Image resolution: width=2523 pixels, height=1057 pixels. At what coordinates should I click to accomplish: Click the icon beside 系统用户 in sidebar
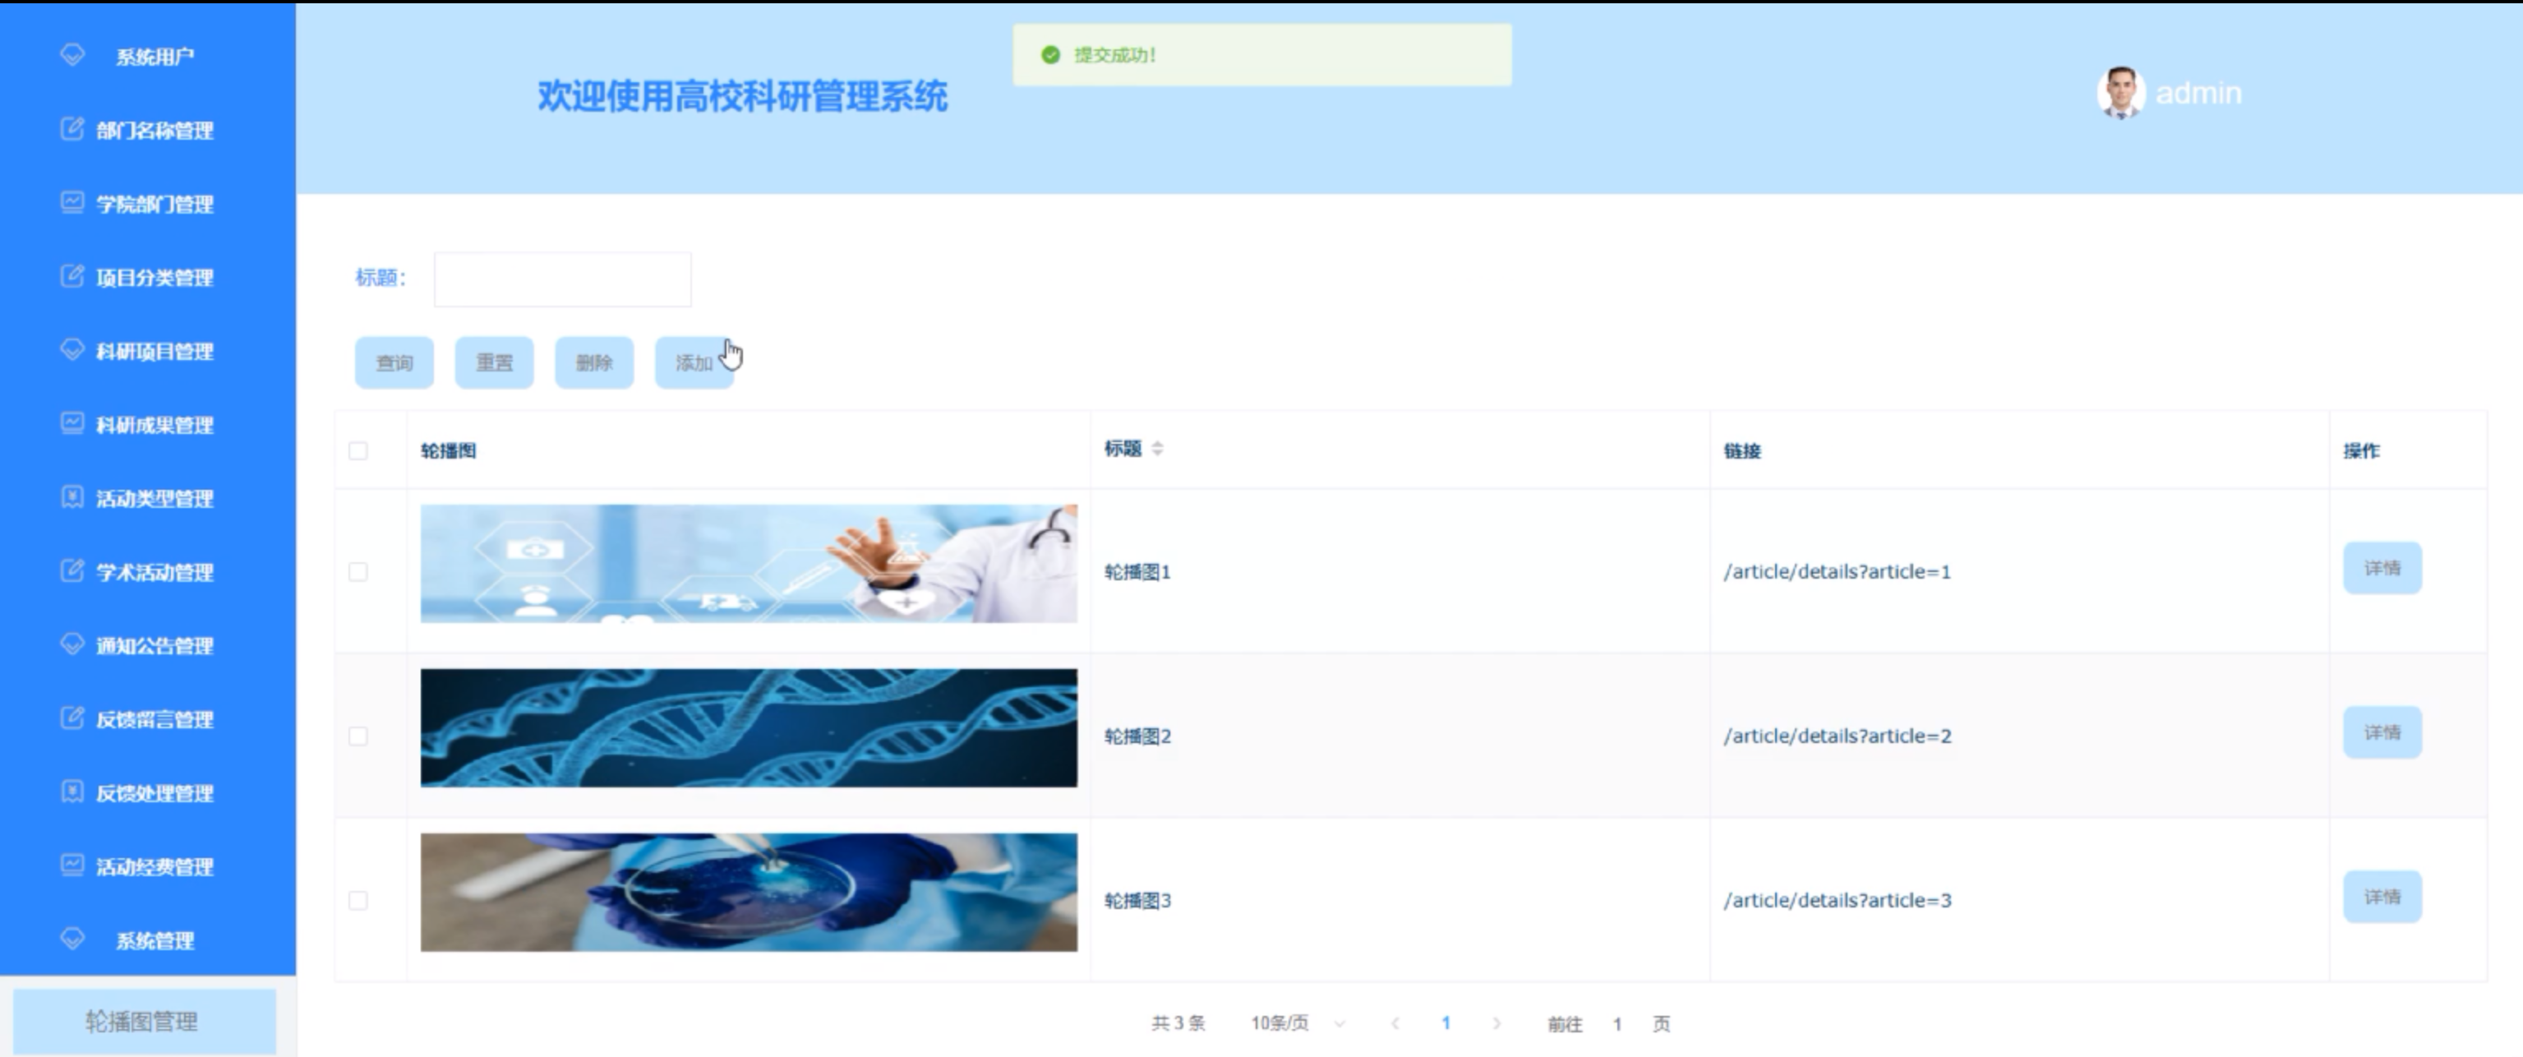click(72, 54)
